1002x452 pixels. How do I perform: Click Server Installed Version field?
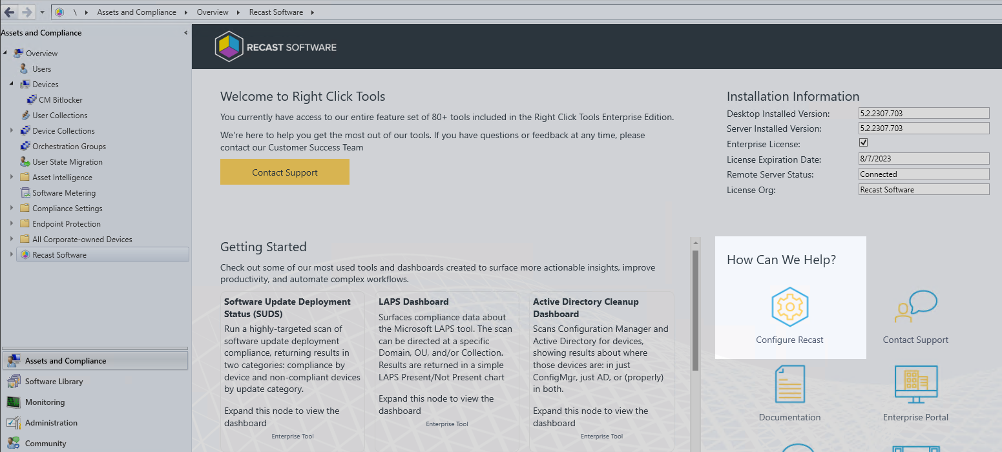[x=924, y=128]
